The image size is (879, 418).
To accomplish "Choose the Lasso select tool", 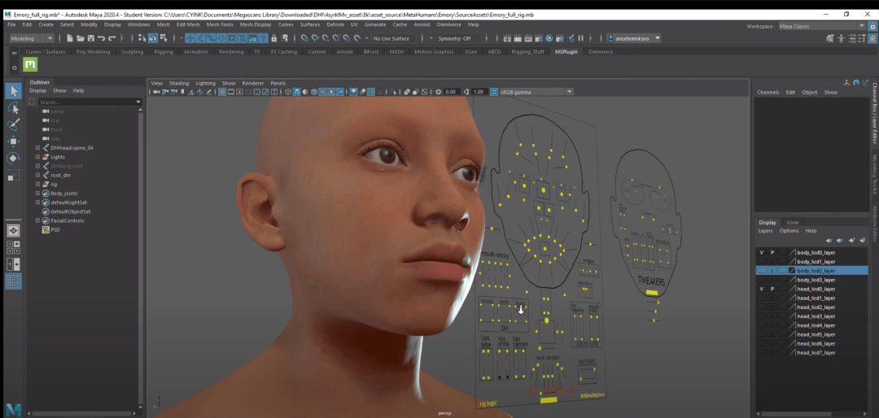I will 13,107.
